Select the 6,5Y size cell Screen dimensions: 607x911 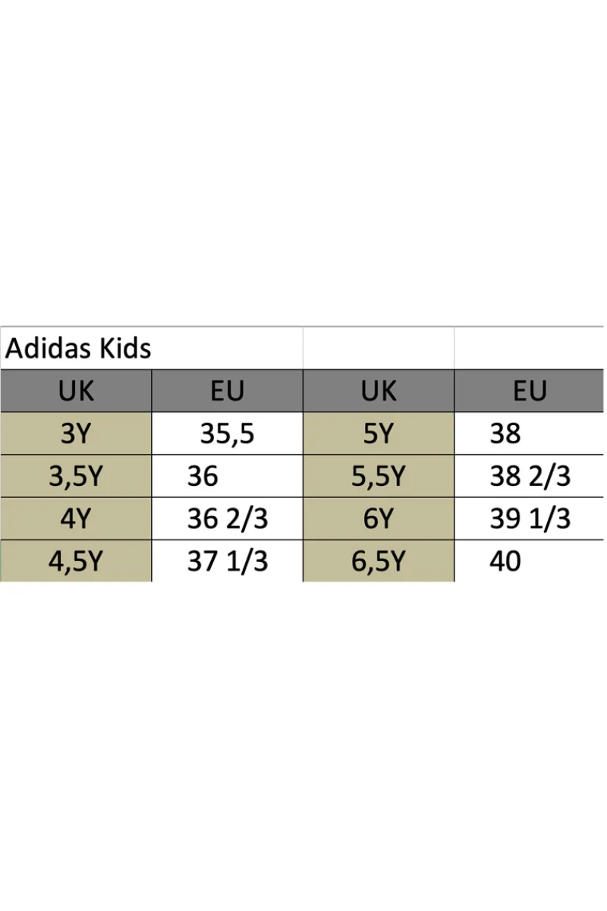379,561
